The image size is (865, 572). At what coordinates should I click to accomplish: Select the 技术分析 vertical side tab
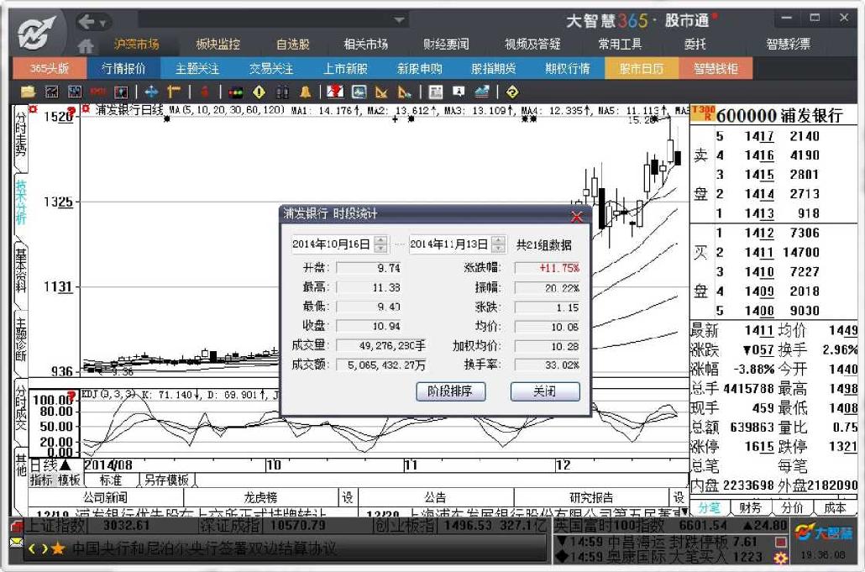[x=20, y=203]
